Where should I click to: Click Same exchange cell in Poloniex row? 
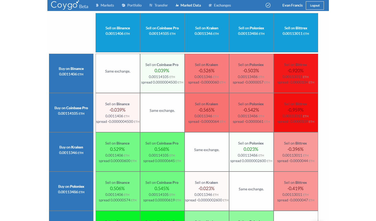251,191
